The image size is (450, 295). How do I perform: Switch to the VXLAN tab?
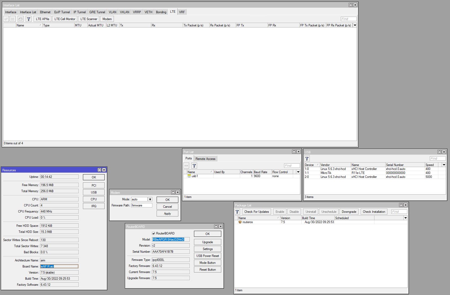coord(125,12)
